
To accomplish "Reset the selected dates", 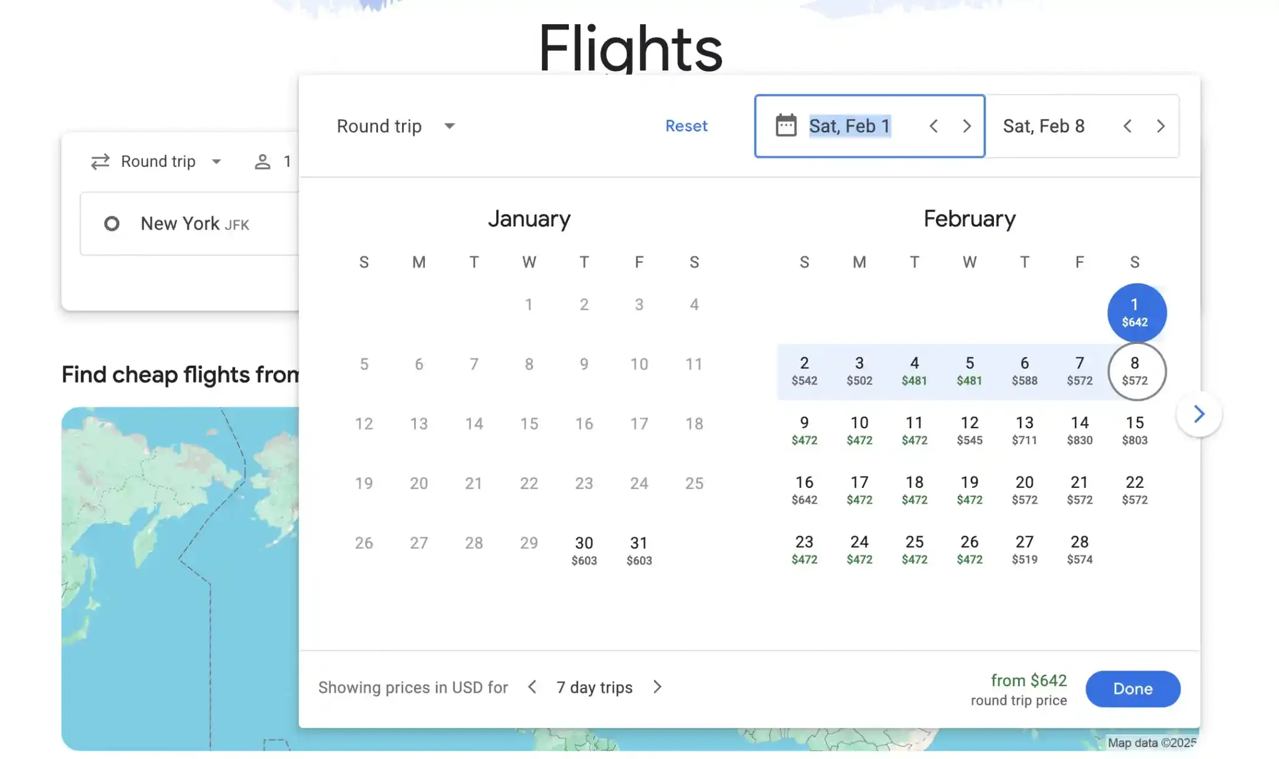I will 686,126.
